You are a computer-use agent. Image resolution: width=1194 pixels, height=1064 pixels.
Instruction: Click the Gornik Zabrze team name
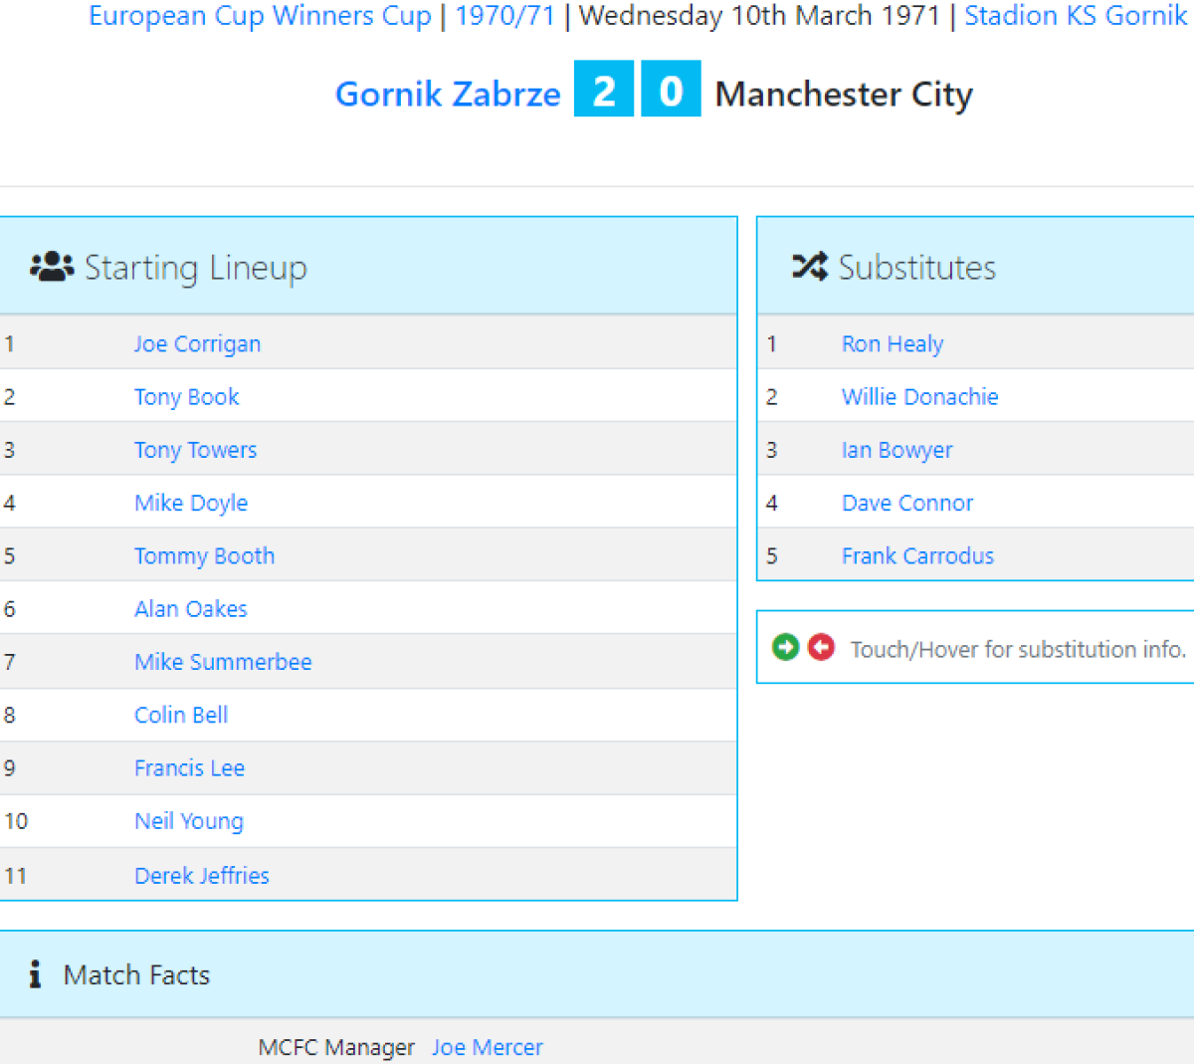(x=448, y=94)
